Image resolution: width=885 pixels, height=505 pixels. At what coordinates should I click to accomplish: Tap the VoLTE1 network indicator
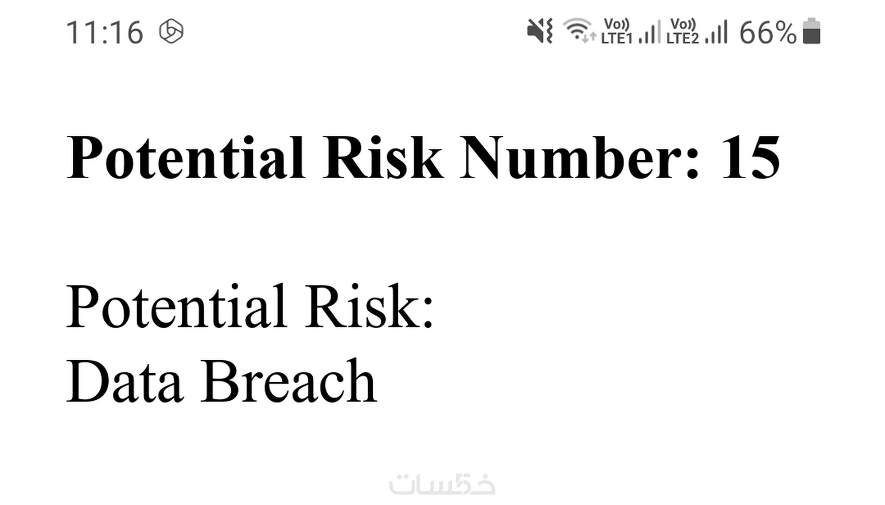(x=616, y=31)
